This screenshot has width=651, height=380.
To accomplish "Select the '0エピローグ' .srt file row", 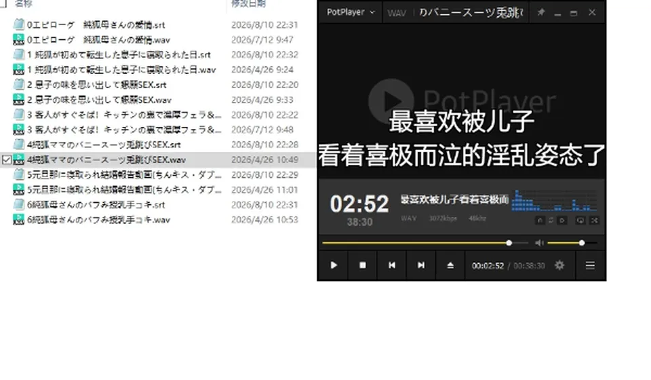I will pyautogui.click(x=158, y=24).
